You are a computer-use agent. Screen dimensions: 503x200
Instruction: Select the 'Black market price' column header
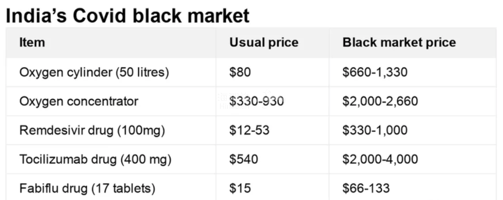(399, 42)
